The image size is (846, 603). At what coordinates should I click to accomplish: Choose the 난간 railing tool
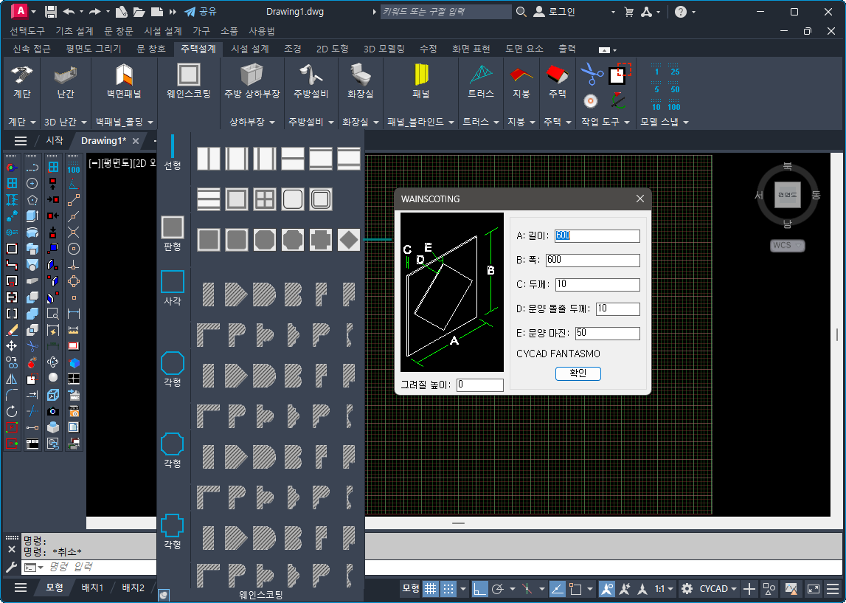(x=66, y=80)
